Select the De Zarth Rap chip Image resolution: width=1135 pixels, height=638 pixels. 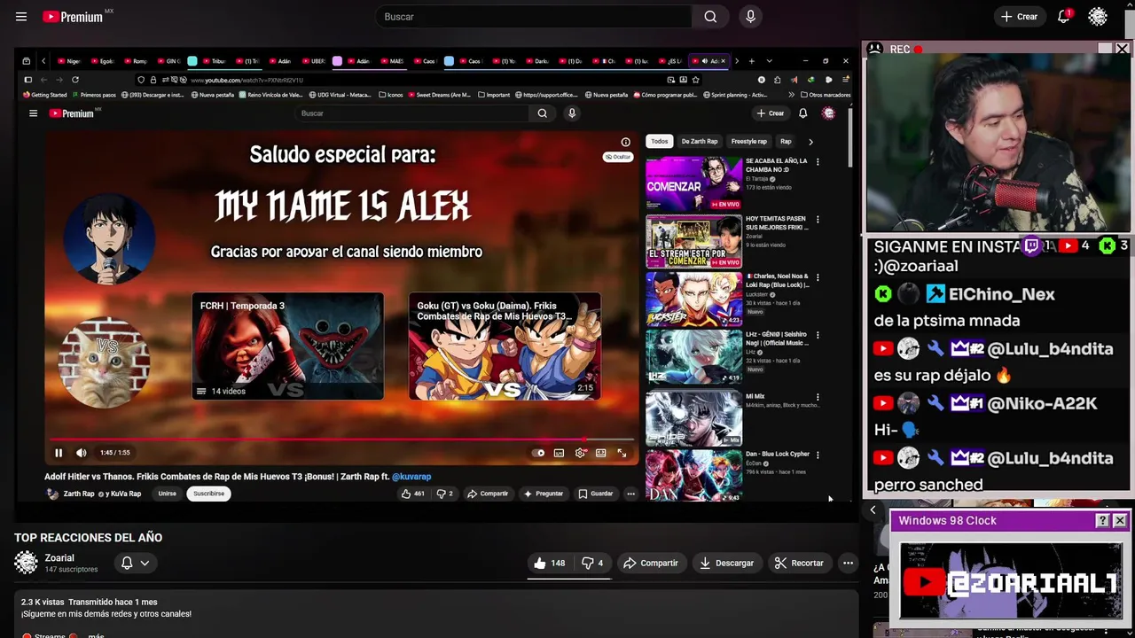pos(700,142)
